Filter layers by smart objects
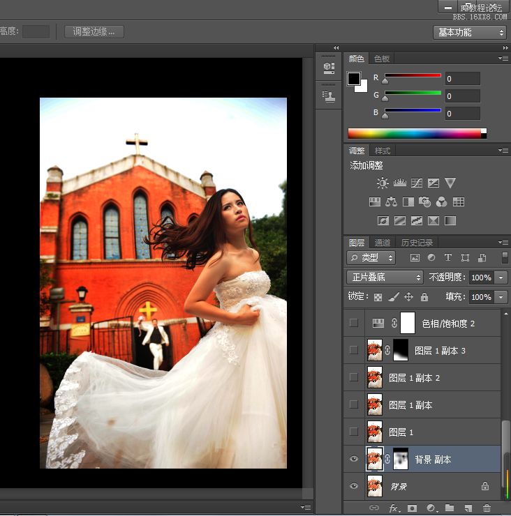The image size is (511, 516). pos(482,258)
